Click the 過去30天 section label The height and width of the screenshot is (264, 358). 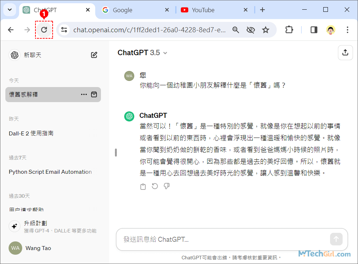19,196
